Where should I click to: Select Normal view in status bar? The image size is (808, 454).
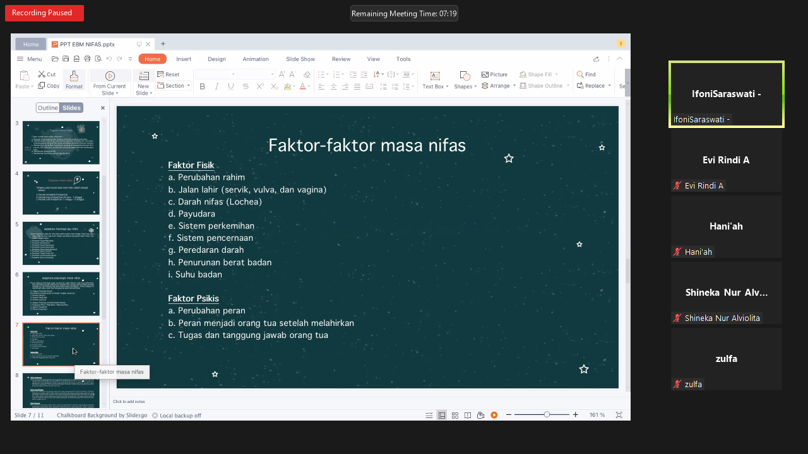(x=442, y=415)
